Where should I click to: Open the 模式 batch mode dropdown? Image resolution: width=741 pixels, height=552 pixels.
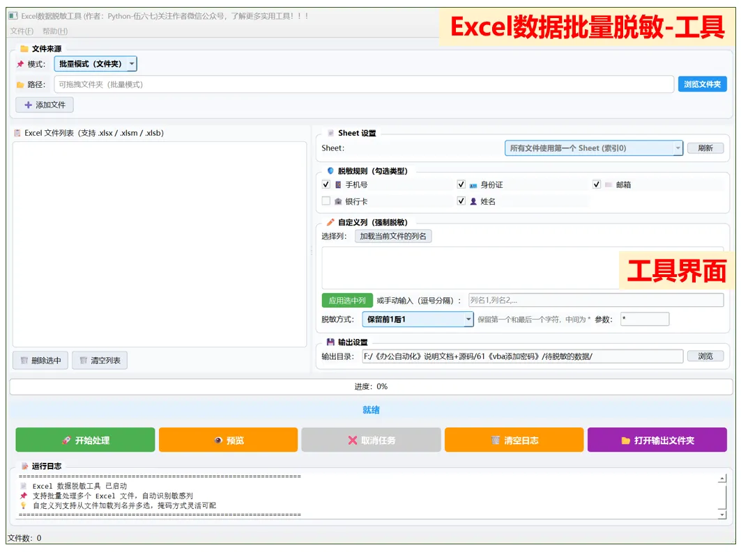pos(96,64)
